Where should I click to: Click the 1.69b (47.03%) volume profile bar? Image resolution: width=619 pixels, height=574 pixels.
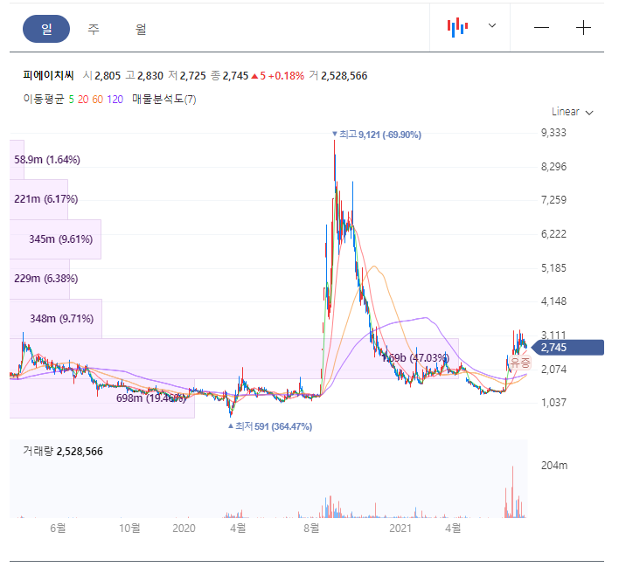(234, 358)
